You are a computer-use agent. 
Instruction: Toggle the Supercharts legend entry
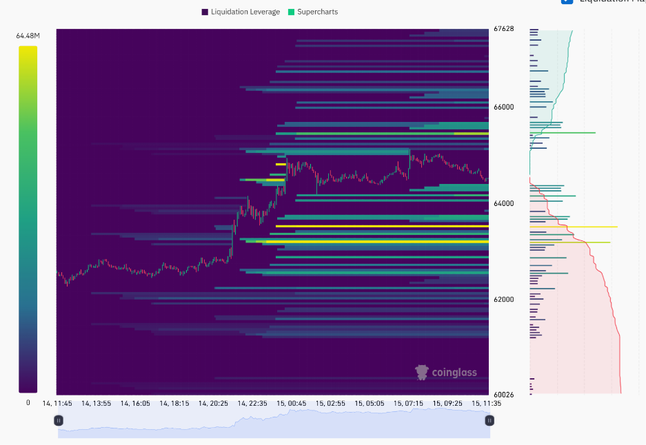point(313,12)
